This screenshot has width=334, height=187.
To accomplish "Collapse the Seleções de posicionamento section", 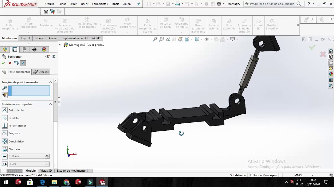I will [51, 82].
